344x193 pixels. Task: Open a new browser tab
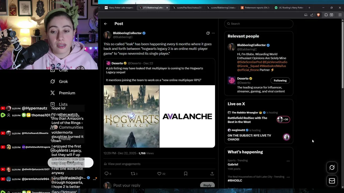tap(309, 8)
